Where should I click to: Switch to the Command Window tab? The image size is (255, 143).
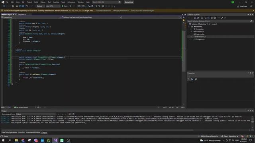pos(33,132)
